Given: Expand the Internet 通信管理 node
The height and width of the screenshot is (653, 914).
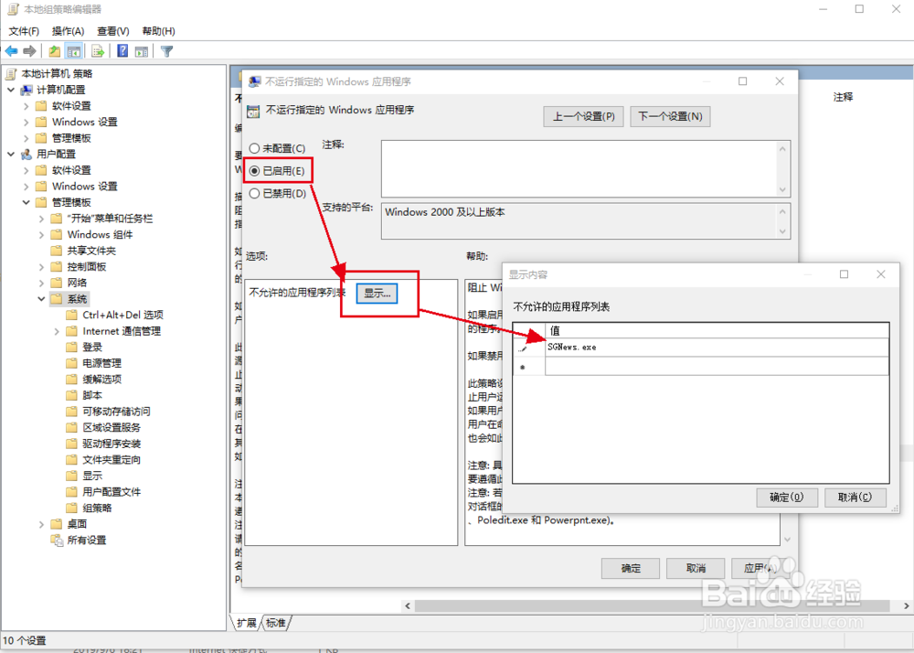Looking at the screenshot, I should click(x=57, y=331).
